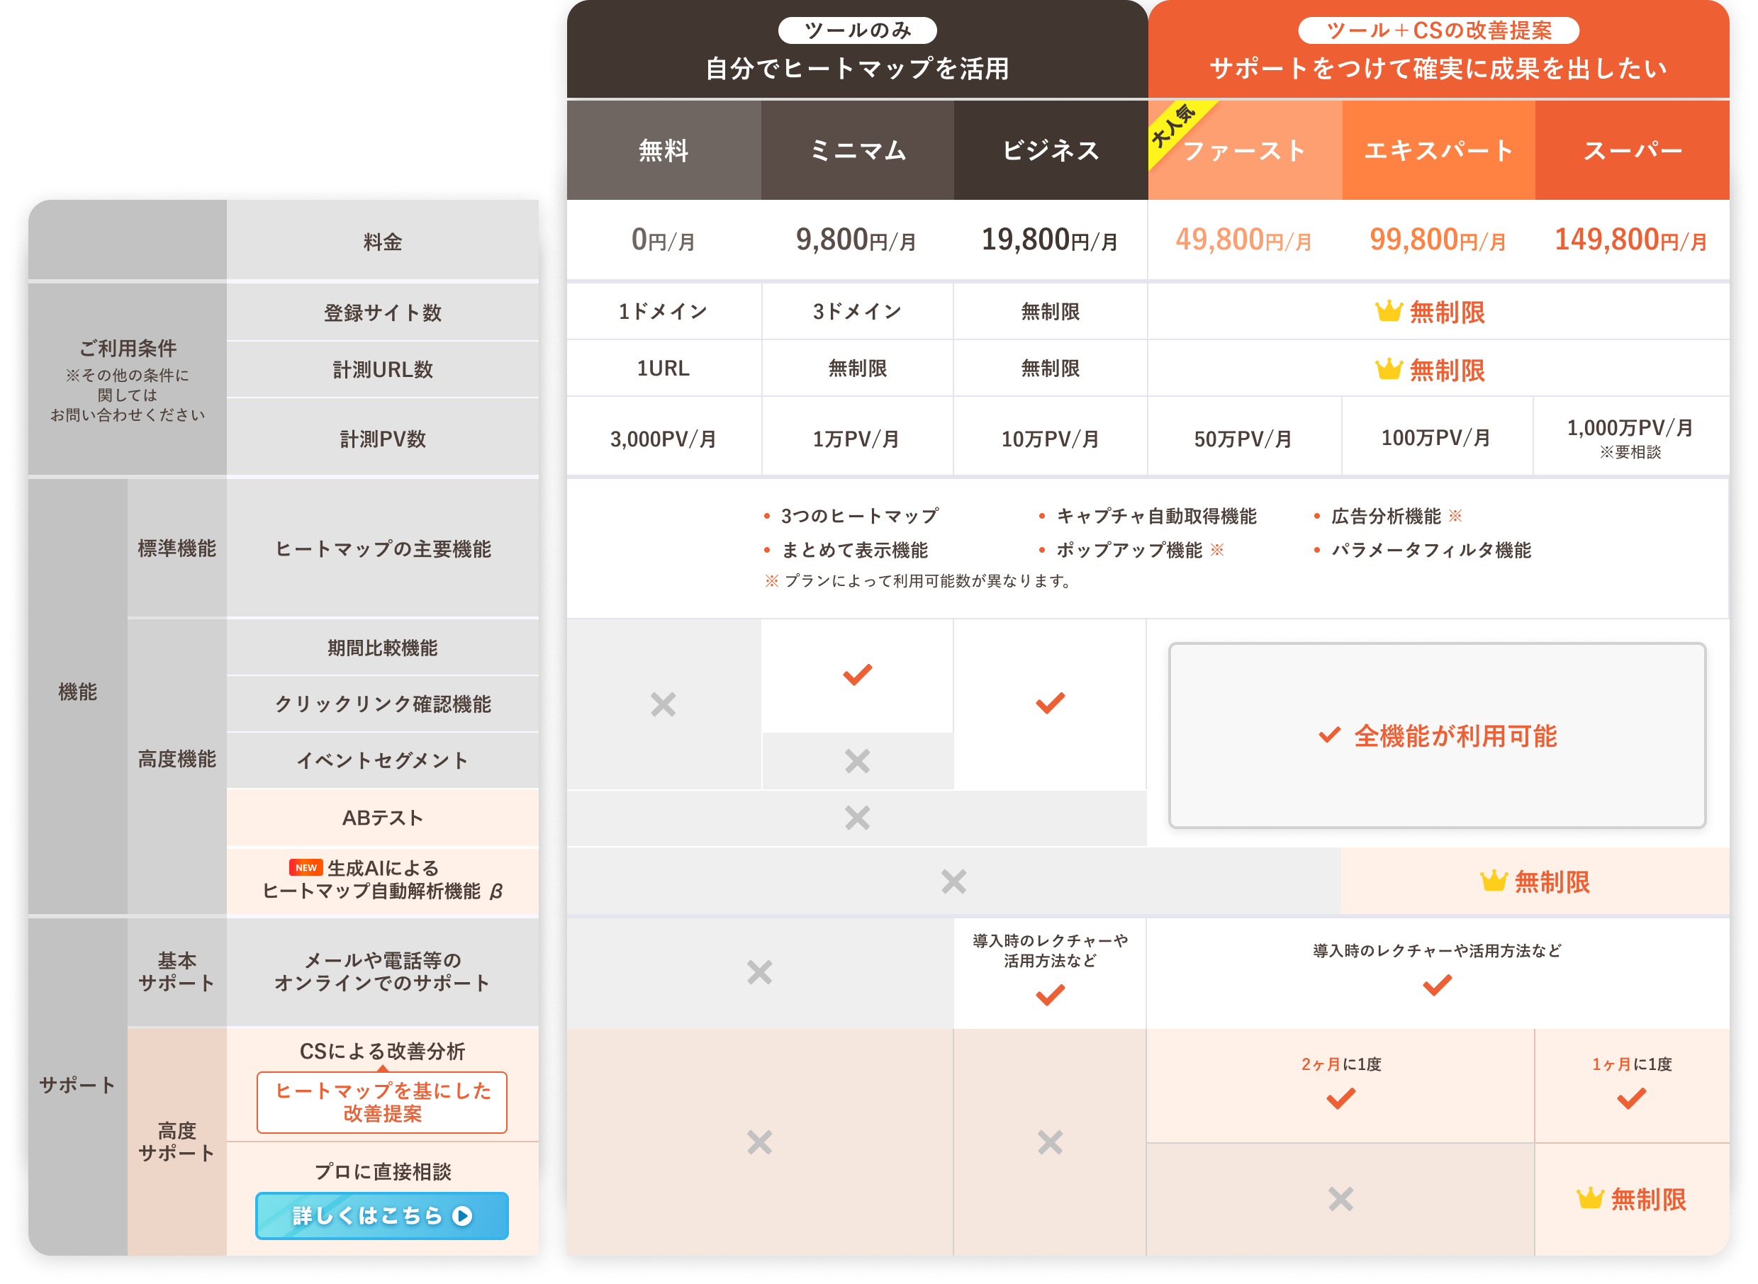This screenshot has width=1758, height=1284.
Task: Click the 99,800円/月 price
Action: 1437,240
